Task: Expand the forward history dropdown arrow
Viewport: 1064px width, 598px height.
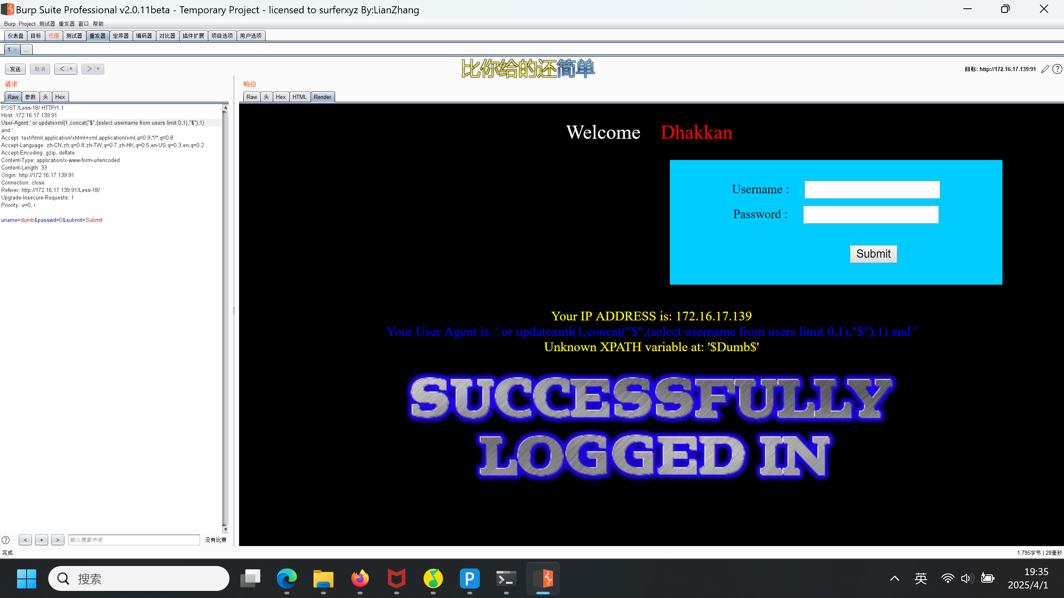Action: 99,69
